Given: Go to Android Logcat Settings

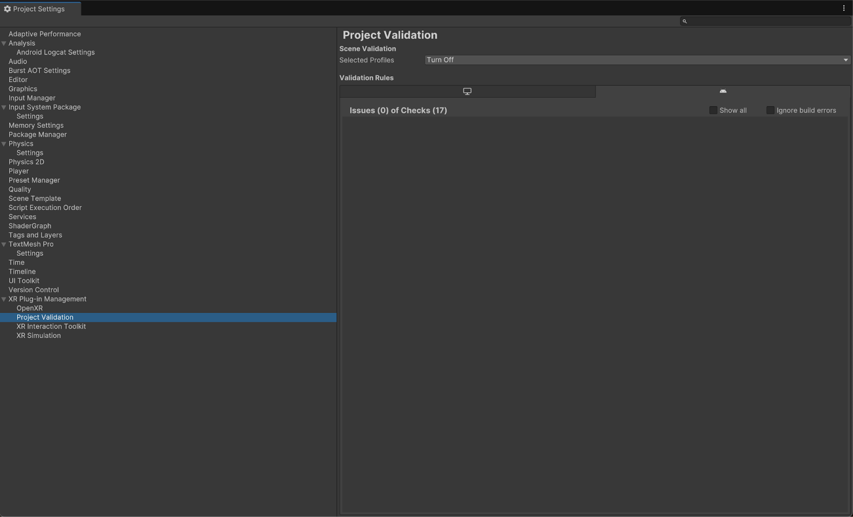Looking at the screenshot, I should 55,52.
